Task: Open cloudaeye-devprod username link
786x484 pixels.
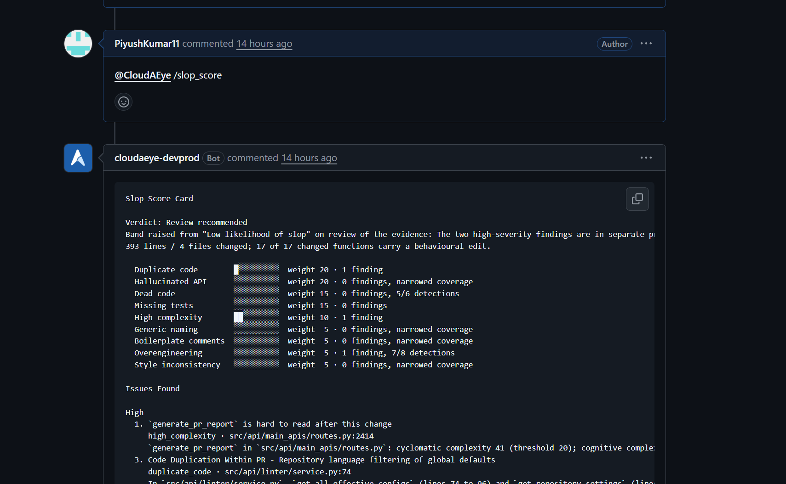Action: pyautogui.click(x=157, y=158)
